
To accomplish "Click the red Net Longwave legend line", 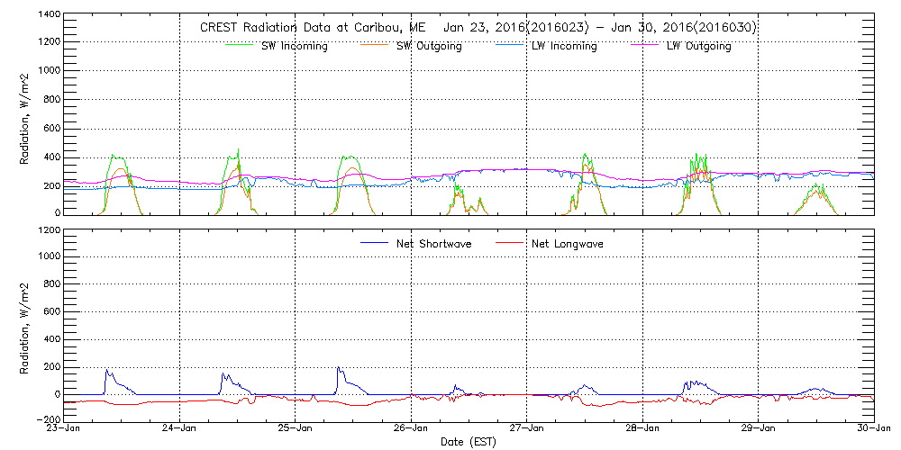I will (515, 243).
